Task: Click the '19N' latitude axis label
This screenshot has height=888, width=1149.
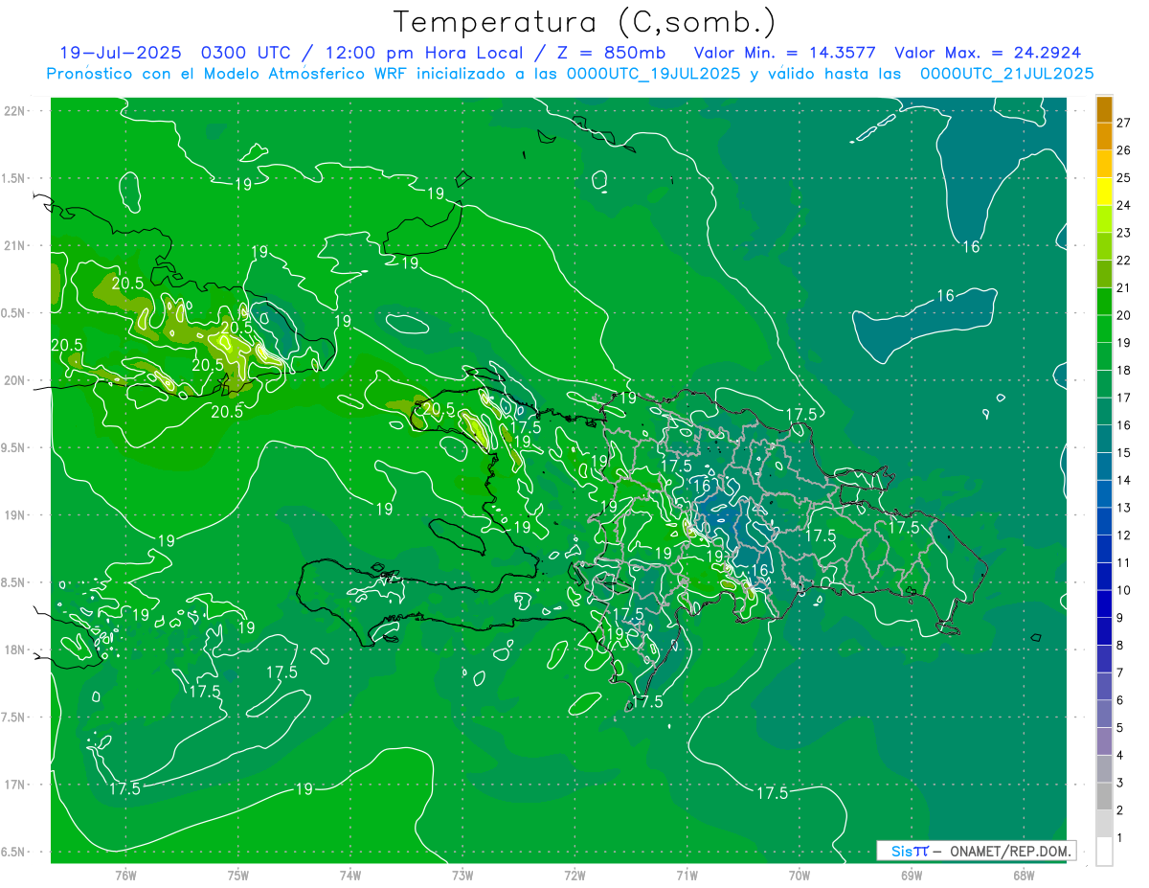Action: pos(14,514)
